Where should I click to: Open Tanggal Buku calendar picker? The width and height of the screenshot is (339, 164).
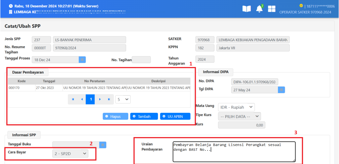click(x=103, y=145)
